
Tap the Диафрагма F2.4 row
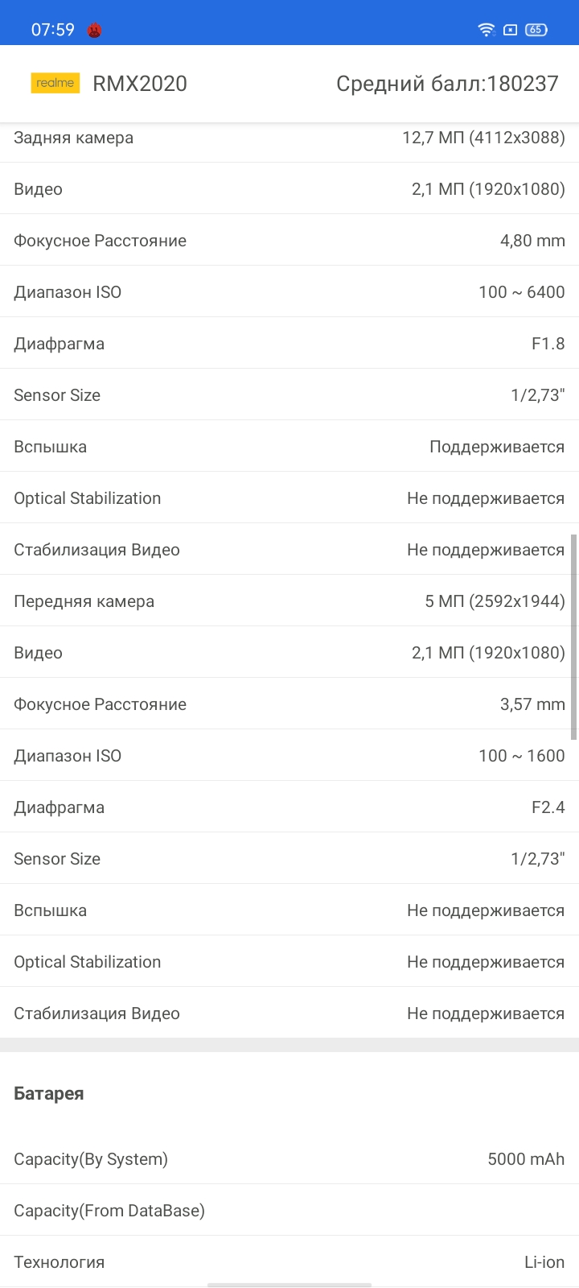pyautogui.click(x=289, y=807)
